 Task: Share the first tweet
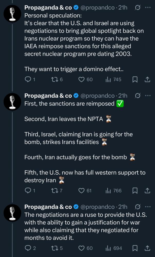147,79
